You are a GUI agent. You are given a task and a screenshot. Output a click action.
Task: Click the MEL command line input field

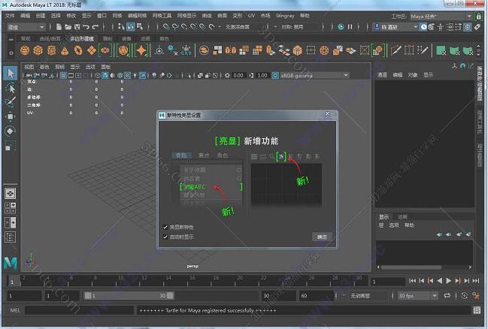click(x=79, y=310)
